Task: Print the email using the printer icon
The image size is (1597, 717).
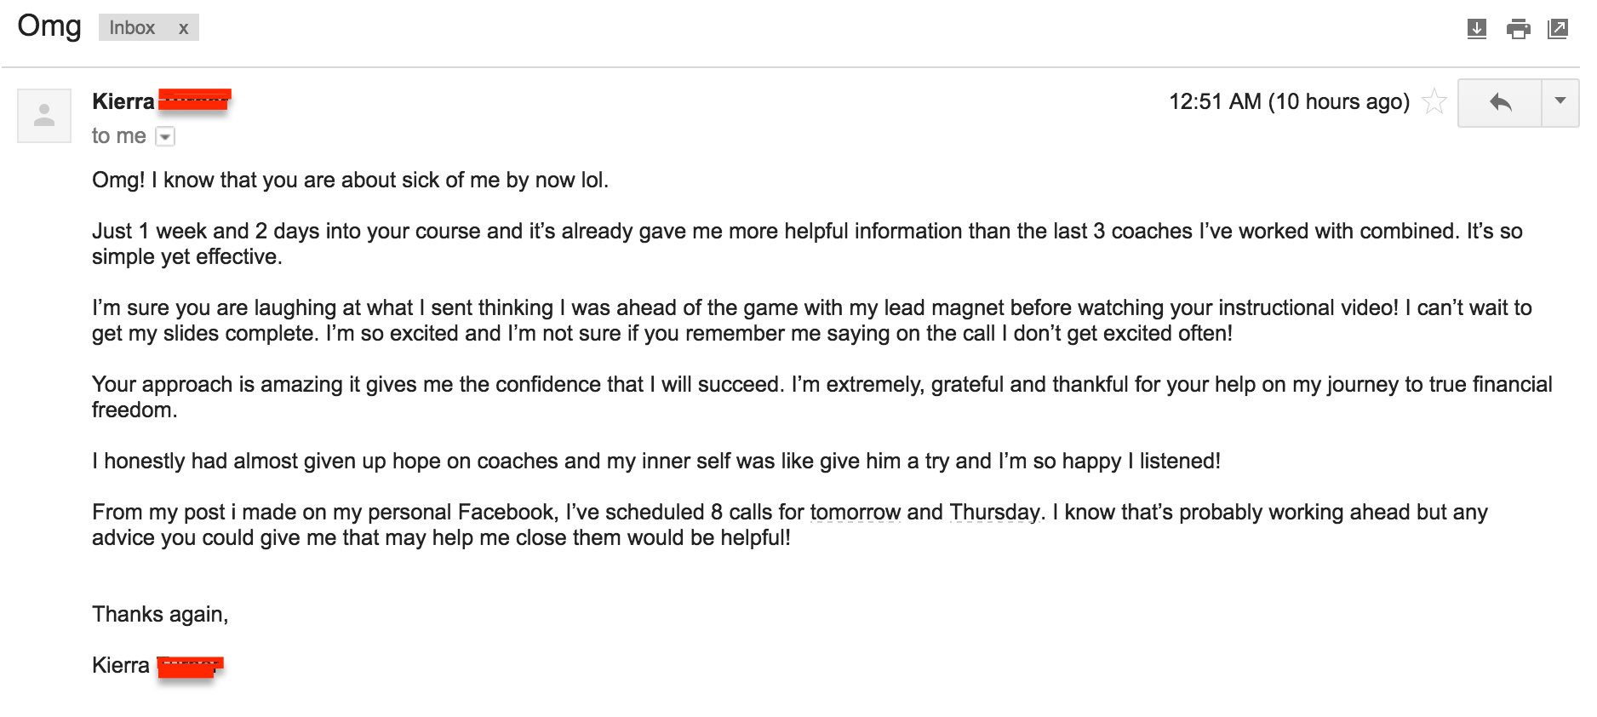Action: click(x=1518, y=29)
